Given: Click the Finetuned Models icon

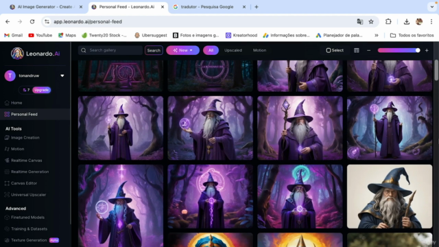Looking at the screenshot, I should (x=7, y=217).
